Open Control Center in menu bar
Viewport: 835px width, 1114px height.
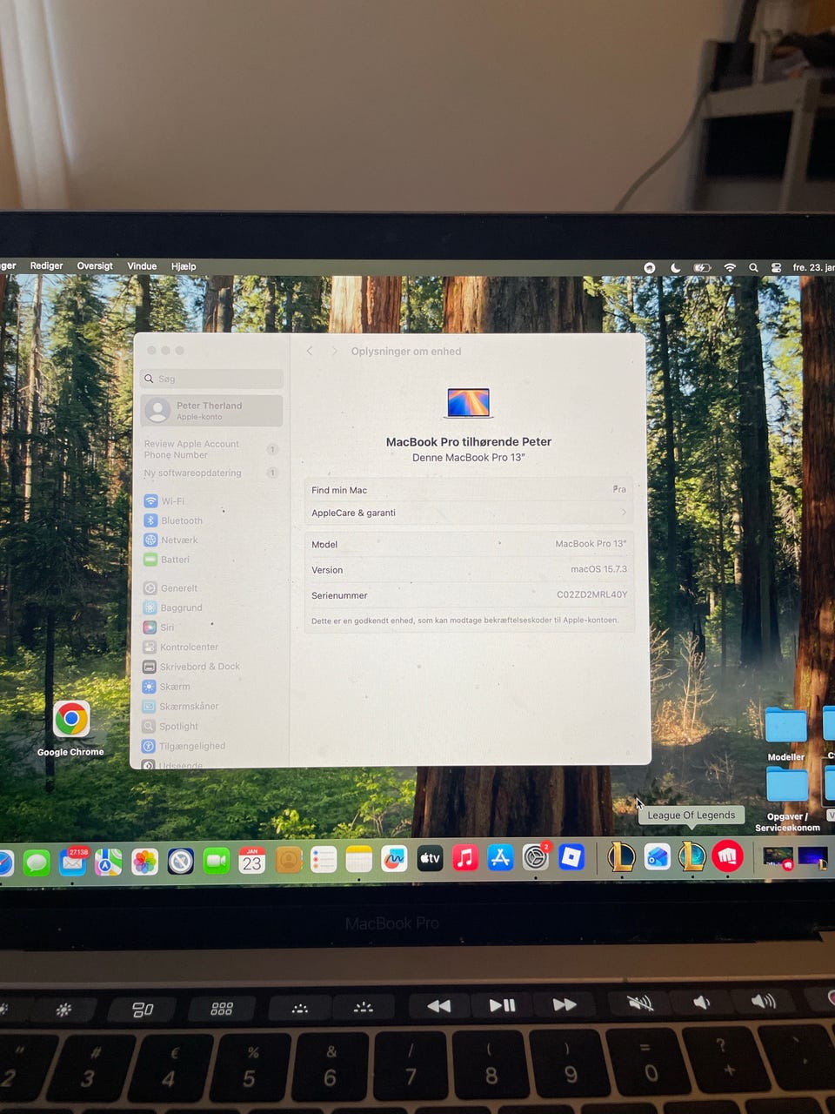point(776,268)
